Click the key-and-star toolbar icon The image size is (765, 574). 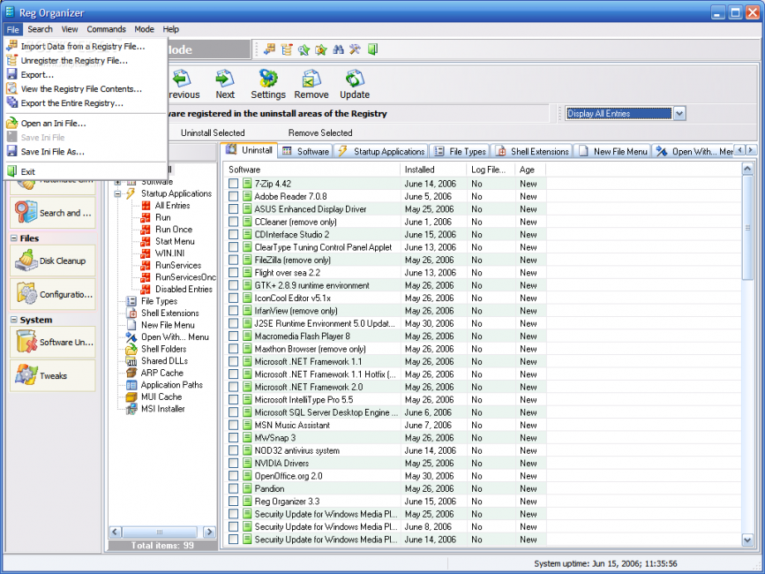(x=304, y=49)
